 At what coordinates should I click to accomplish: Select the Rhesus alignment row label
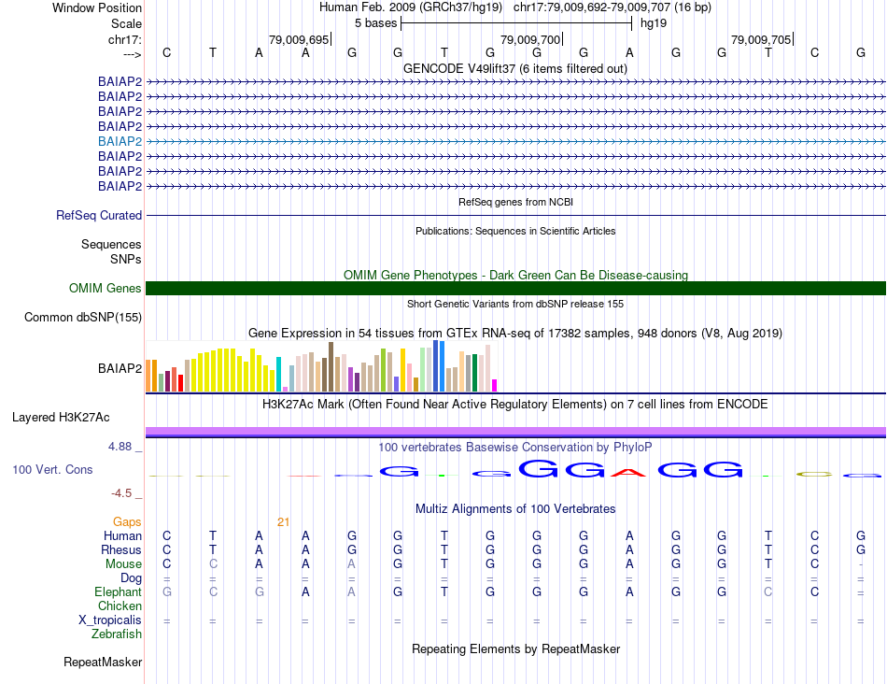click(121, 550)
